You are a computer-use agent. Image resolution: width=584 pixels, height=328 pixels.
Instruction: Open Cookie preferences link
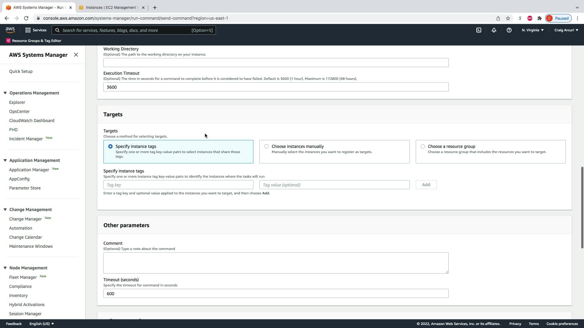(x=562, y=324)
